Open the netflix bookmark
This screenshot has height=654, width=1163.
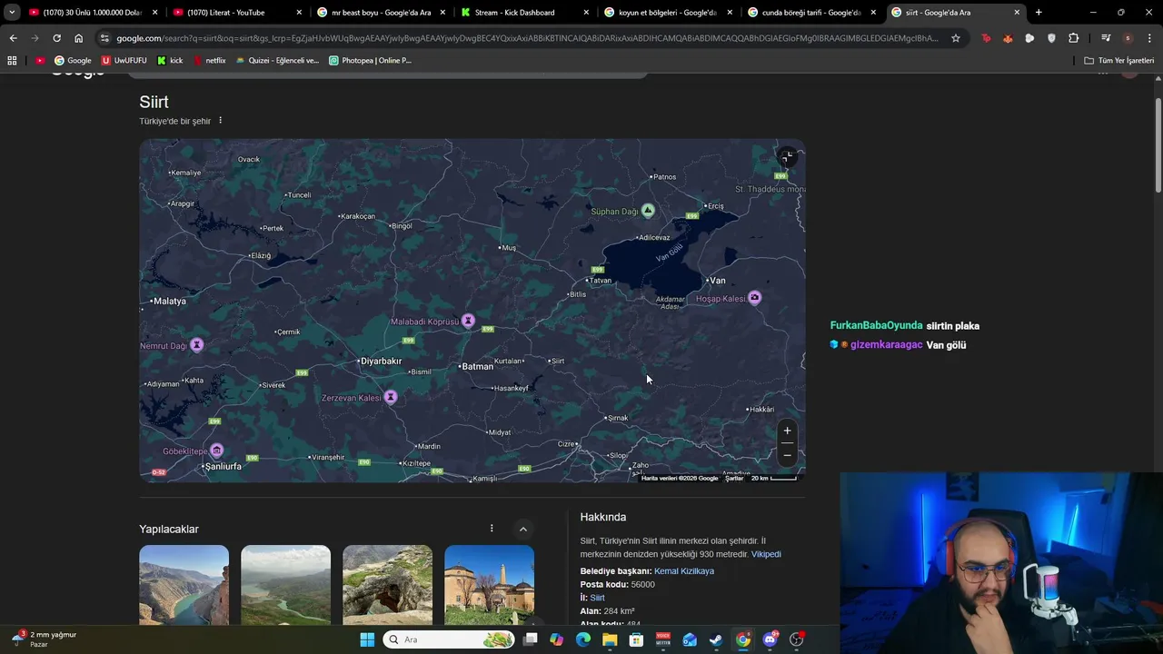point(209,61)
